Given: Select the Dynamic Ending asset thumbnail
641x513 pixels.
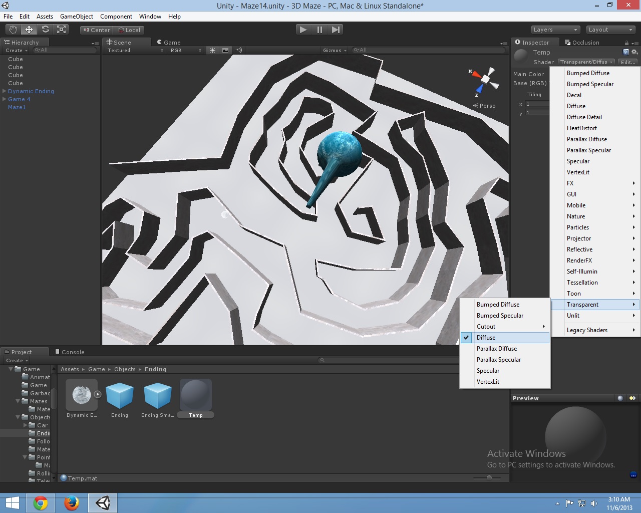Looking at the screenshot, I should click(82, 395).
